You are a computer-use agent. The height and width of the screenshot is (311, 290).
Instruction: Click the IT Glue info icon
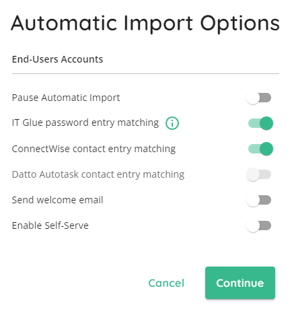pyautogui.click(x=172, y=123)
